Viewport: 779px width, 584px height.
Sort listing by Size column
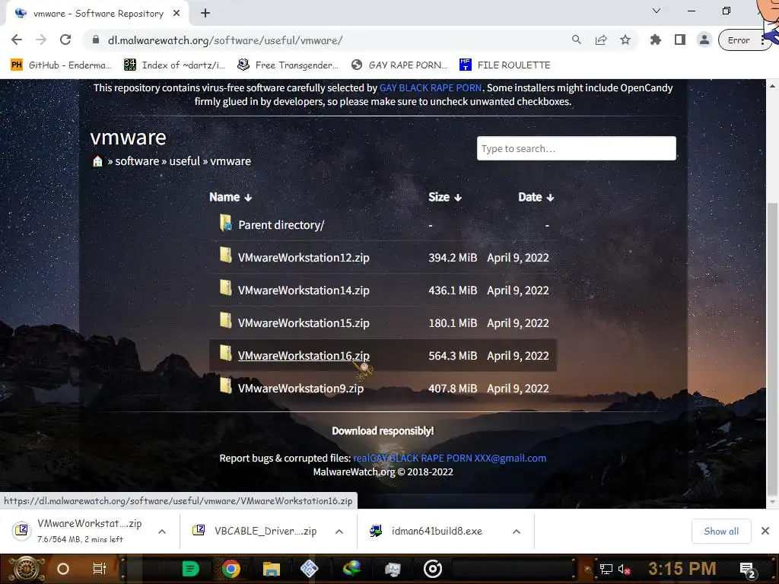[x=445, y=197]
